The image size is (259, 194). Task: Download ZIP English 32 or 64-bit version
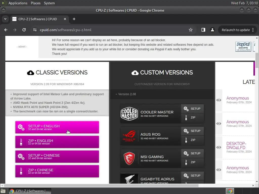coord(57,142)
